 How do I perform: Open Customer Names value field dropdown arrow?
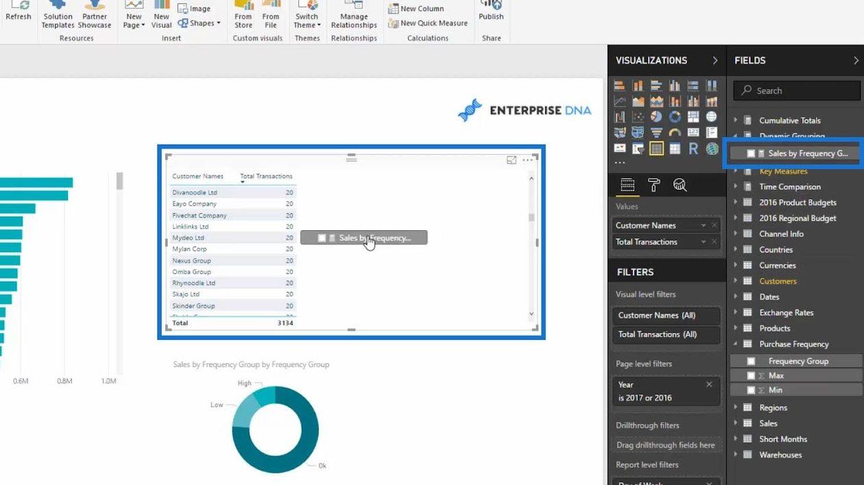[x=704, y=225]
